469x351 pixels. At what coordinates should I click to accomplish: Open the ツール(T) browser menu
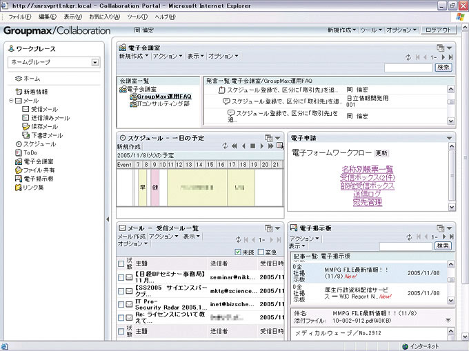(x=137, y=17)
